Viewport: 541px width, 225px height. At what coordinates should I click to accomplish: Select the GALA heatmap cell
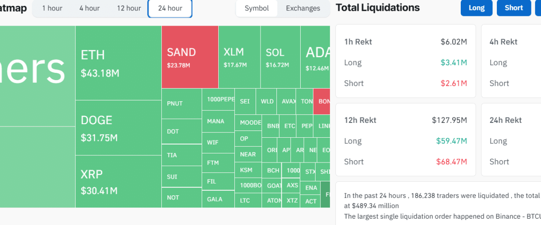[218, 199]
